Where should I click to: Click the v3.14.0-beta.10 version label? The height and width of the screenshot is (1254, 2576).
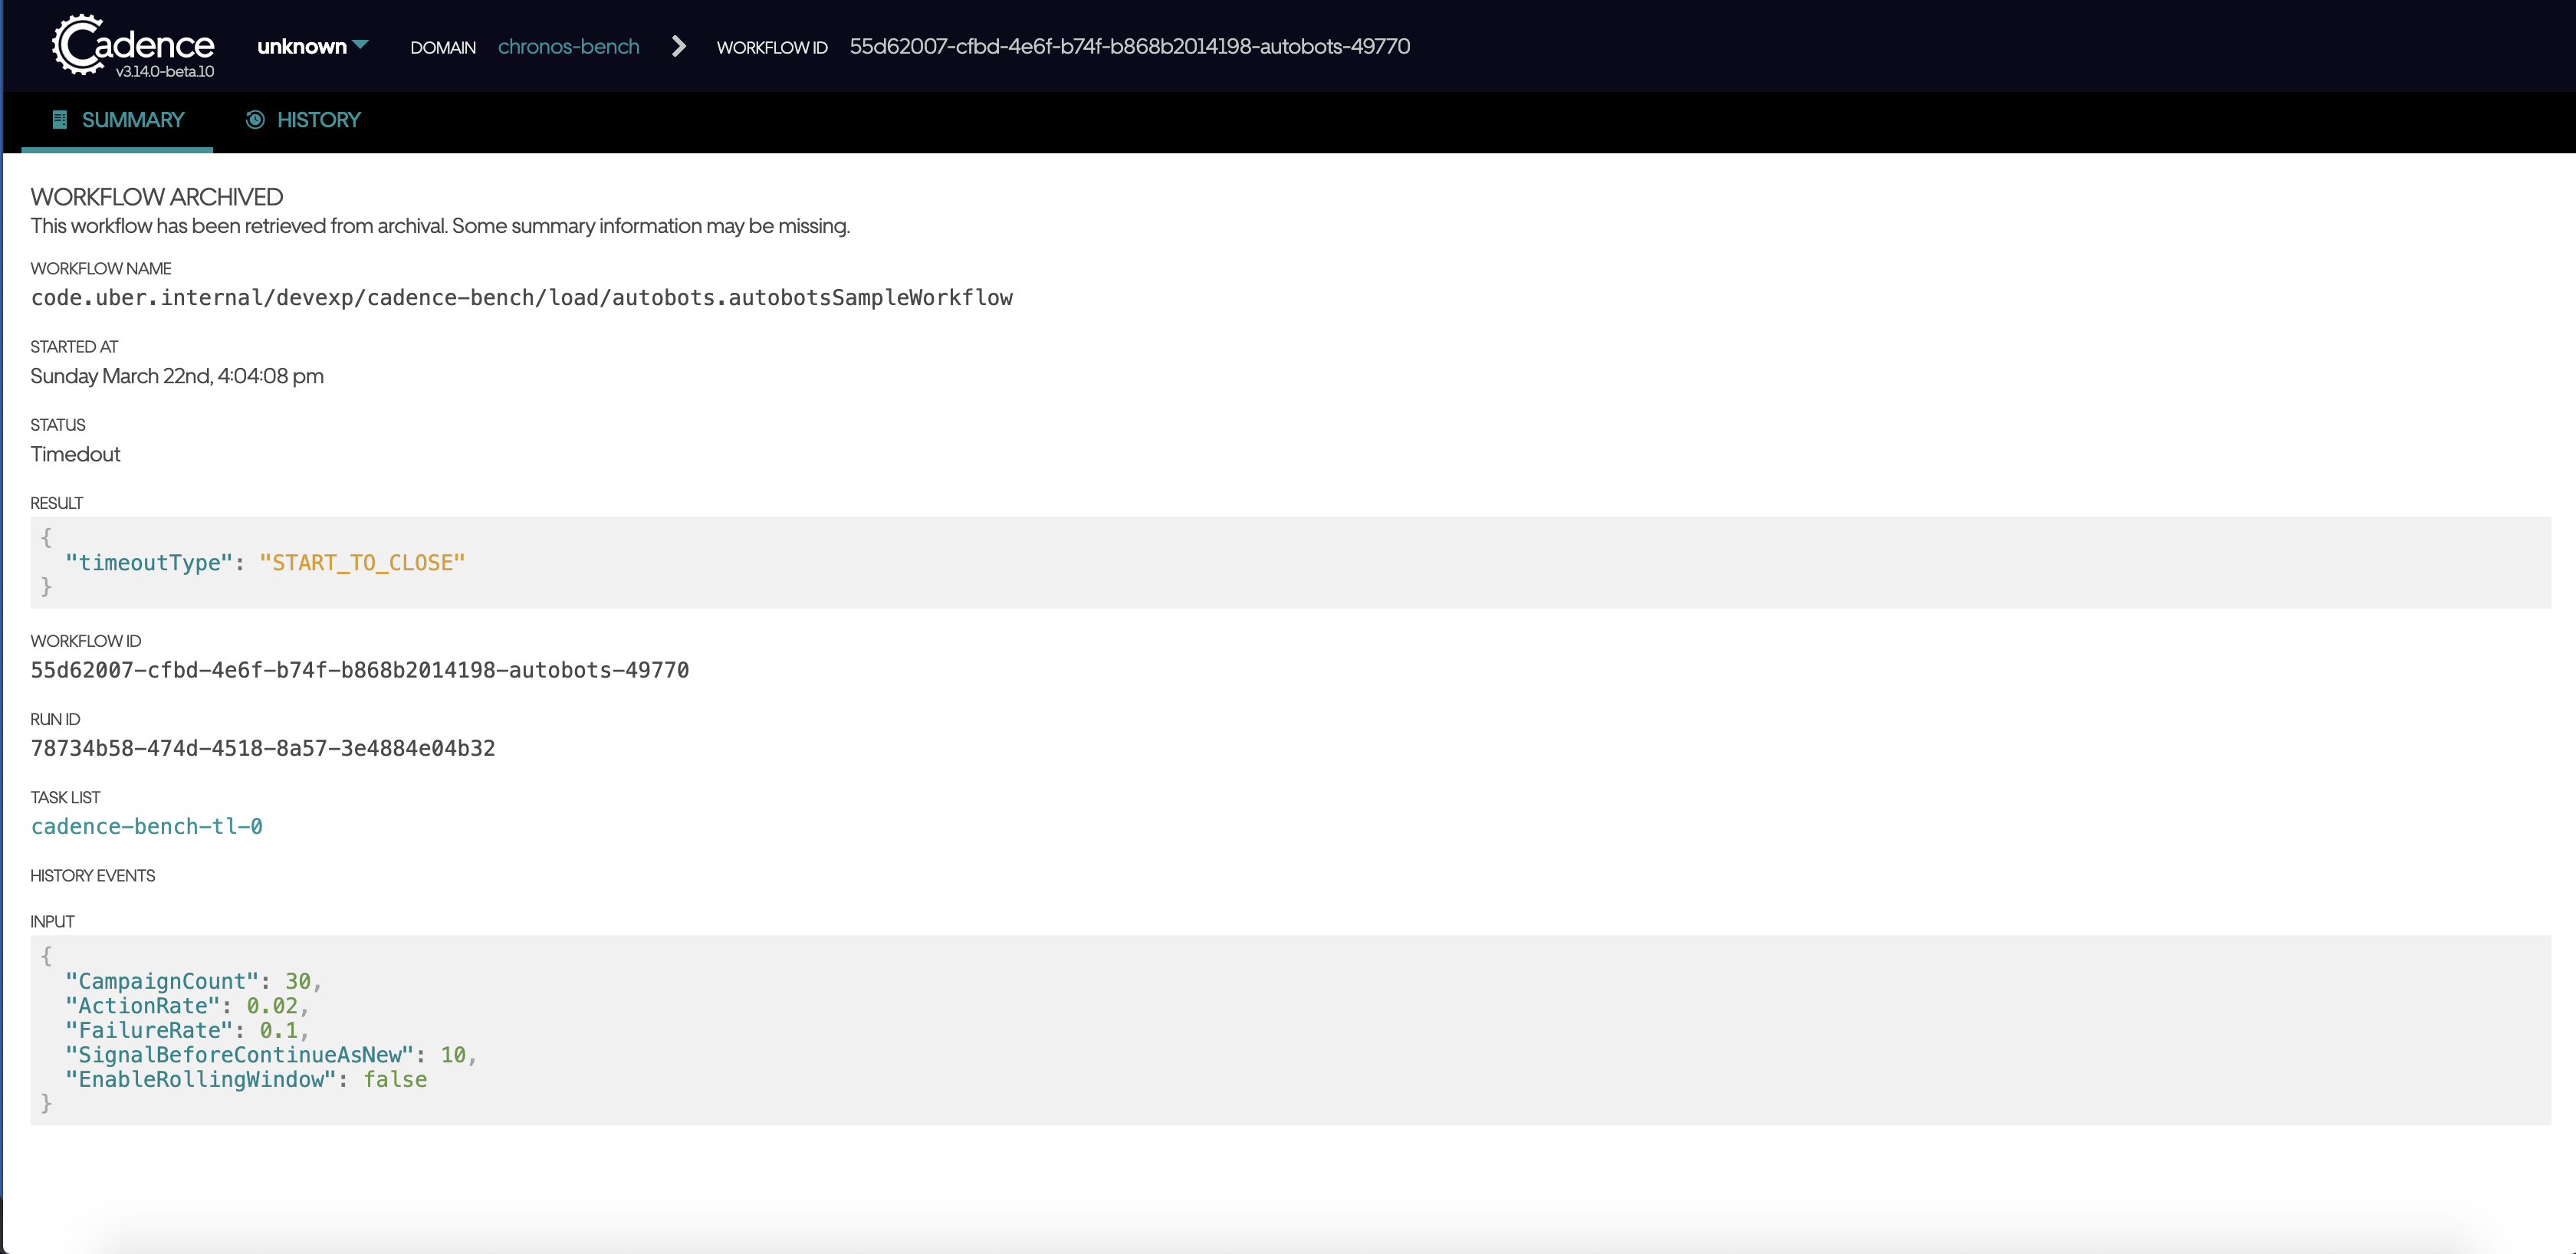(x=165, y=72)
